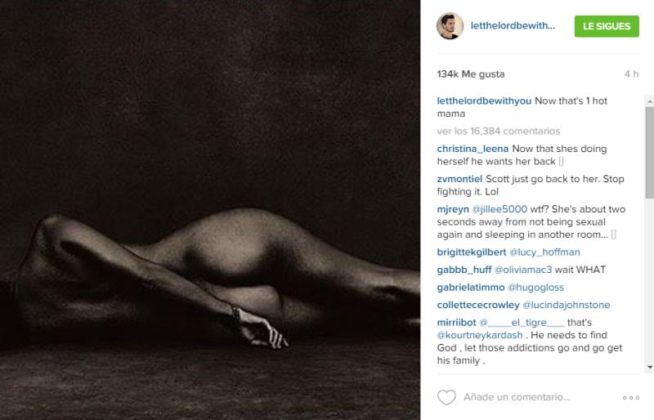Screen dimensions: 654x420
Task: Click the 4 h timestamp
Action: tap(631, 74)
